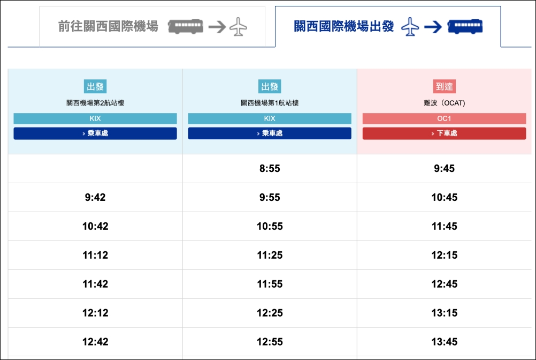Click the blue airplane icon in 關西國際機場出發 tab
536x360 pixels.
point(410,27)
